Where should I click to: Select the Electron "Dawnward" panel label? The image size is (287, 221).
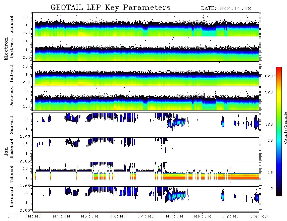tap(12, 97)
